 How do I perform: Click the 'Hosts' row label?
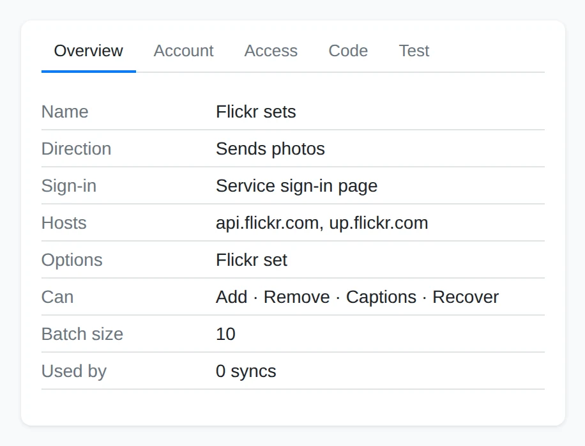64,223
